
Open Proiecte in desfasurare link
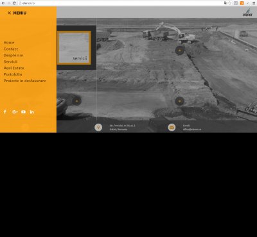[24, 81]
